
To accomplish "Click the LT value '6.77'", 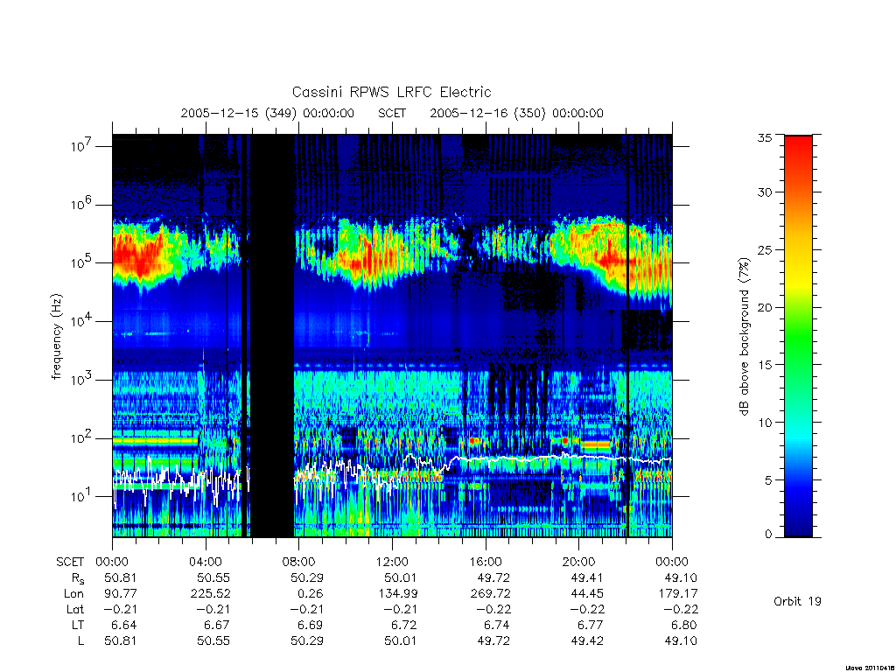I will (x=591, y=625).
